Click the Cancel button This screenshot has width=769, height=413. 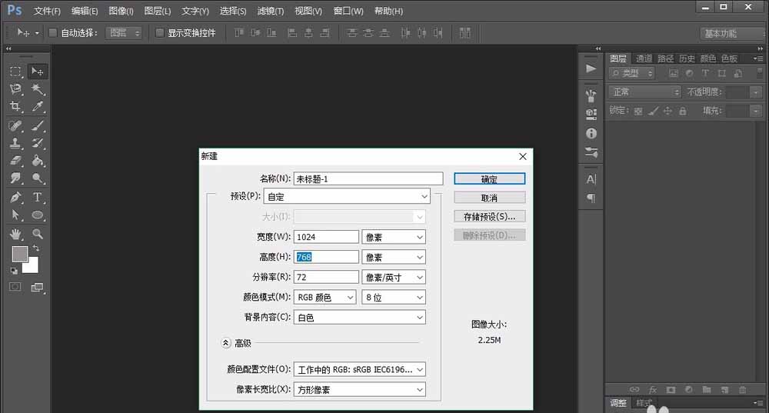tap(489, 198)
